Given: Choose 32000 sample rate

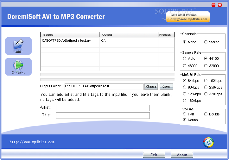Looking at the screenshot, I should tap(211, 66).
